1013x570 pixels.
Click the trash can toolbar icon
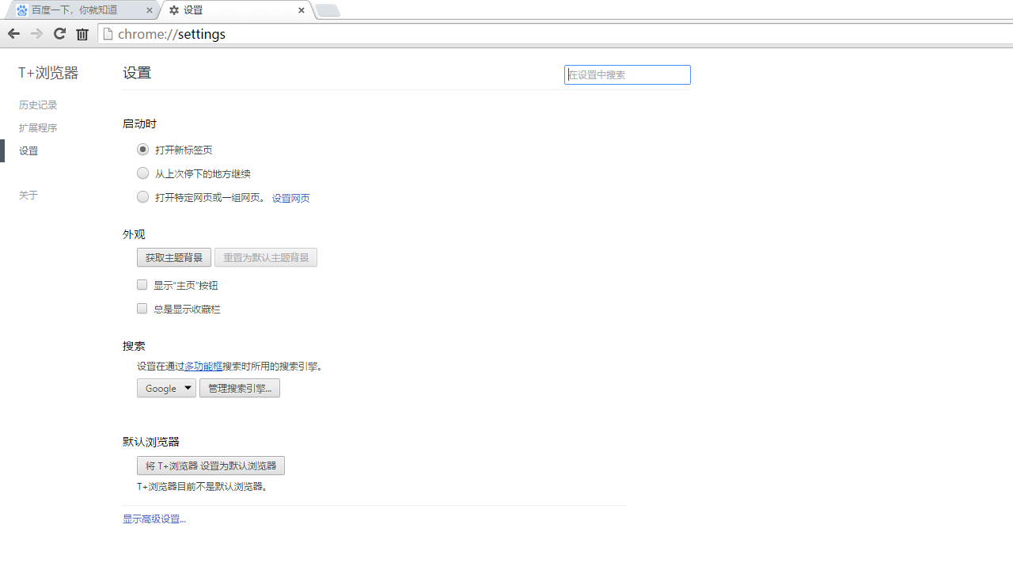coord(82,34)
